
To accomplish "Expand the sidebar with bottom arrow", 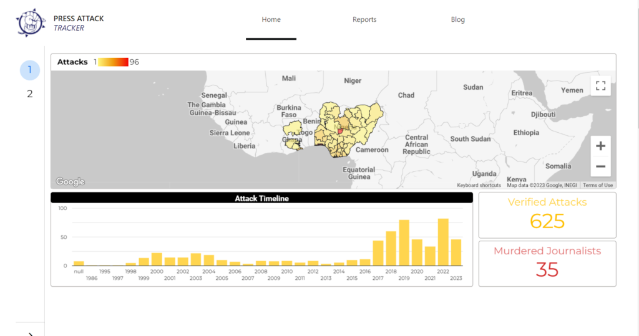I will [x=30, y=334].
